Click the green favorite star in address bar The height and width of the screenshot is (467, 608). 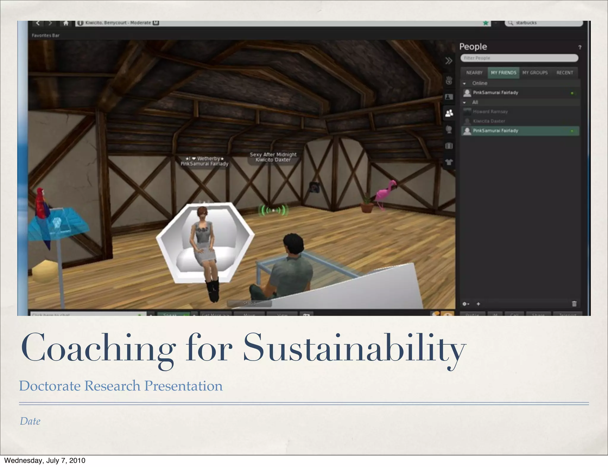(486, 23)
